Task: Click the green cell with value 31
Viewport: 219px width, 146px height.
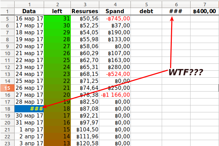Action: [x=57, y=19]
